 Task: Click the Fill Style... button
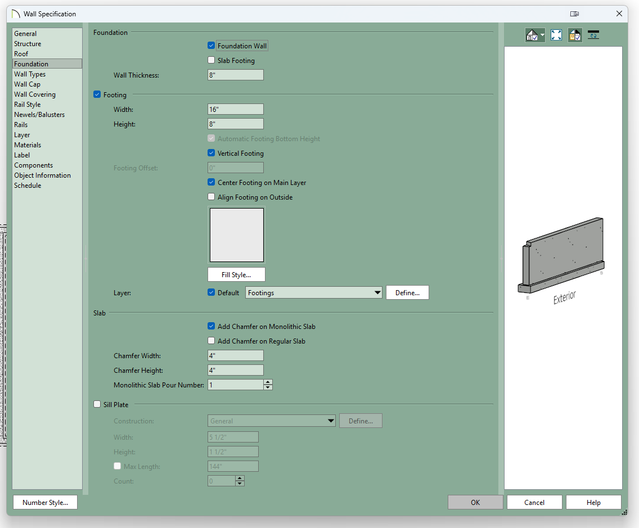pos(236,275)
